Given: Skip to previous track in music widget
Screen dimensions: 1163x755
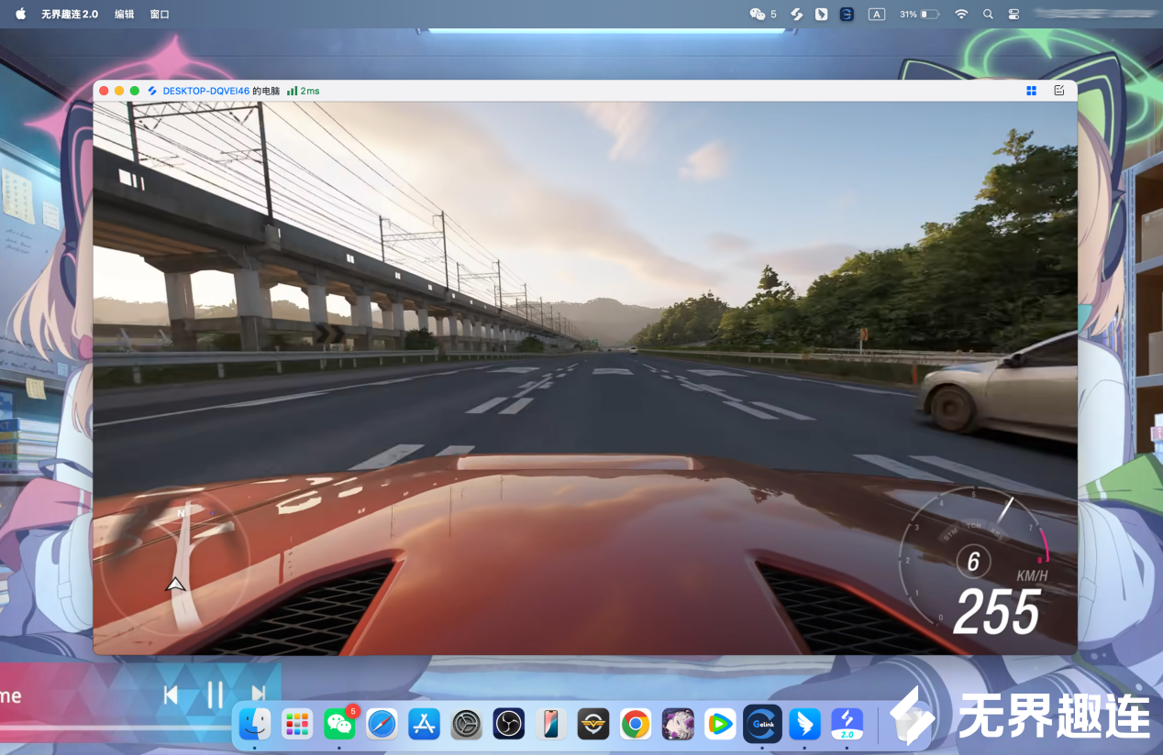Looking at the screenshot, I should click(171, 695).
